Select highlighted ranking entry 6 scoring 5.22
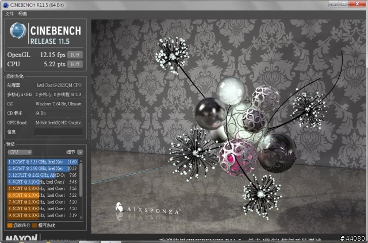Screen dimensions: 368x243 [x=43, y=195]
